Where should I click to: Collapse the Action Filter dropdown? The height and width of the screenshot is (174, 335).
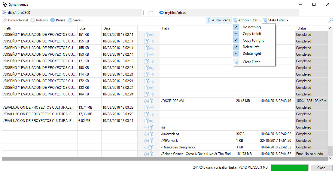coord(247,20)
